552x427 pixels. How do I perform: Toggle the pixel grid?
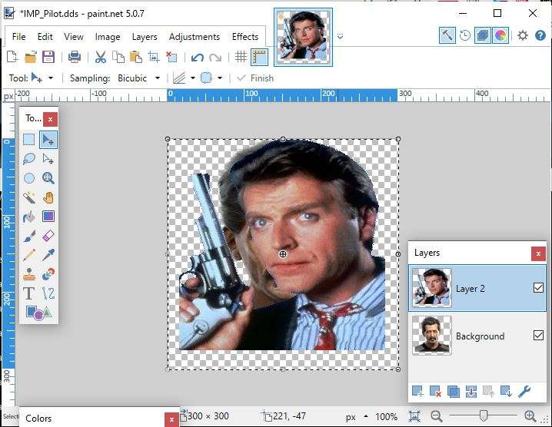(x=241, y=57)
